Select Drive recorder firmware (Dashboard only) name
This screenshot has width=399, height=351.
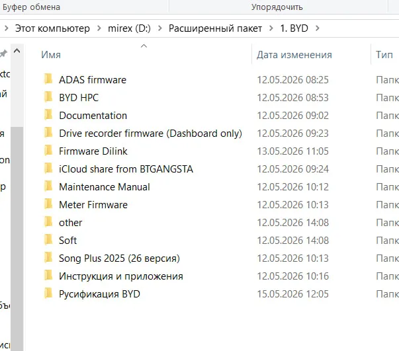tap(150, 134)
